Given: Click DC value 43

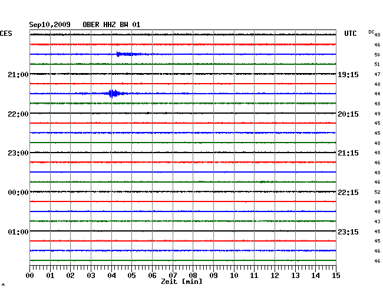Looking at the screenshot, I should (x=377, y=221).
